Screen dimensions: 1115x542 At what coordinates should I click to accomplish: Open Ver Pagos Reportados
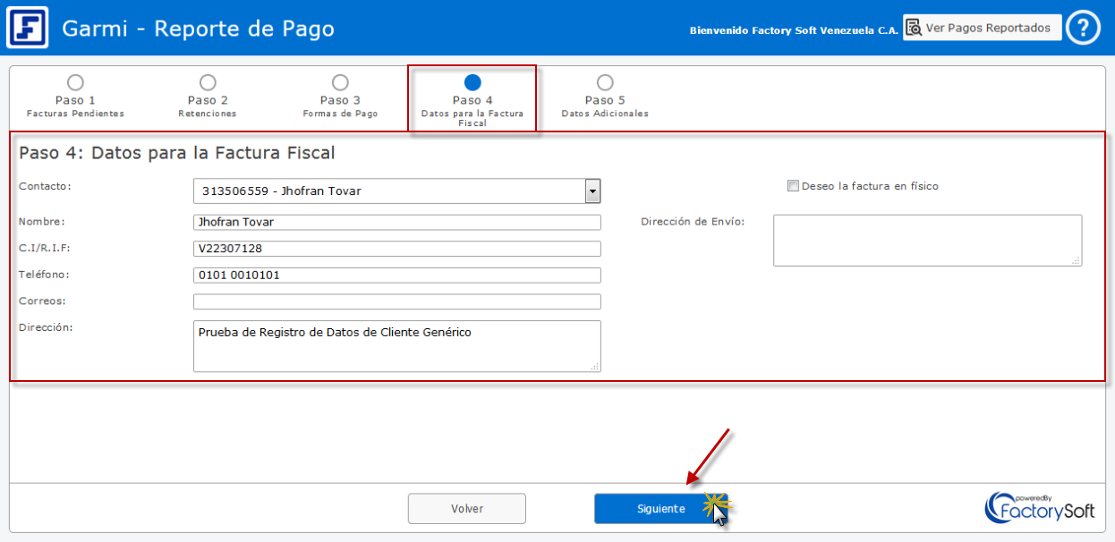982,28
